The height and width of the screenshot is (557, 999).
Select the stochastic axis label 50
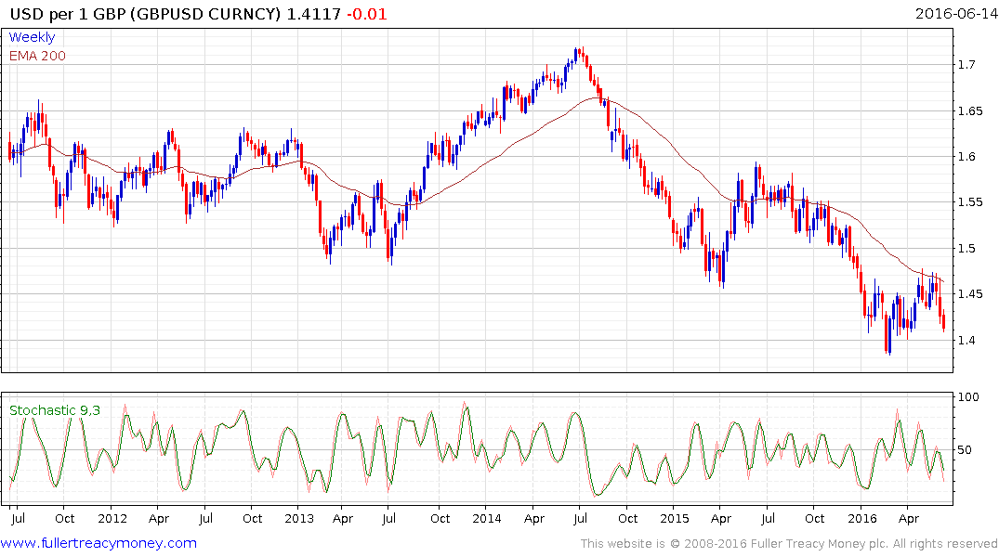[x=966, y=450]
